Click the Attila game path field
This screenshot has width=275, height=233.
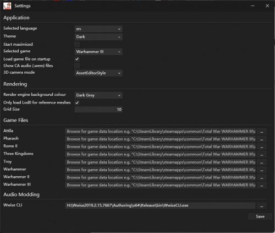coord(160,132)
